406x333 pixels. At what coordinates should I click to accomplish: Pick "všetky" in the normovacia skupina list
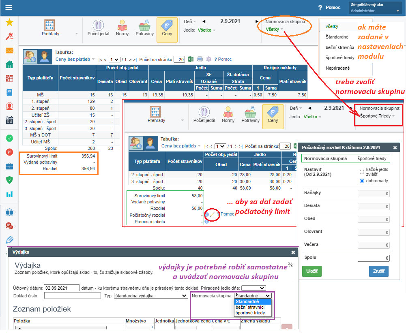332,26
